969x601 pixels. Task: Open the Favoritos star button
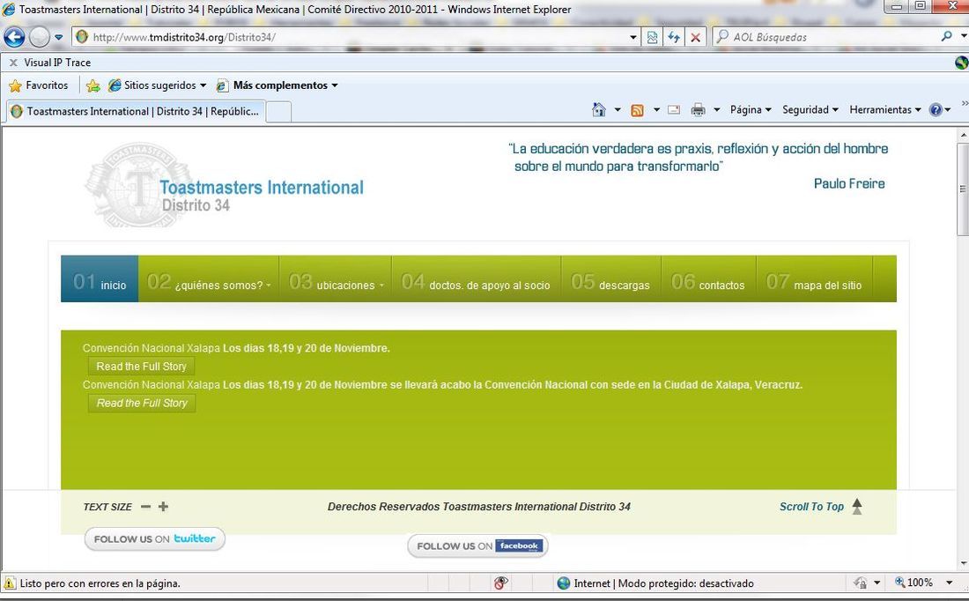(x=38, y=85)
